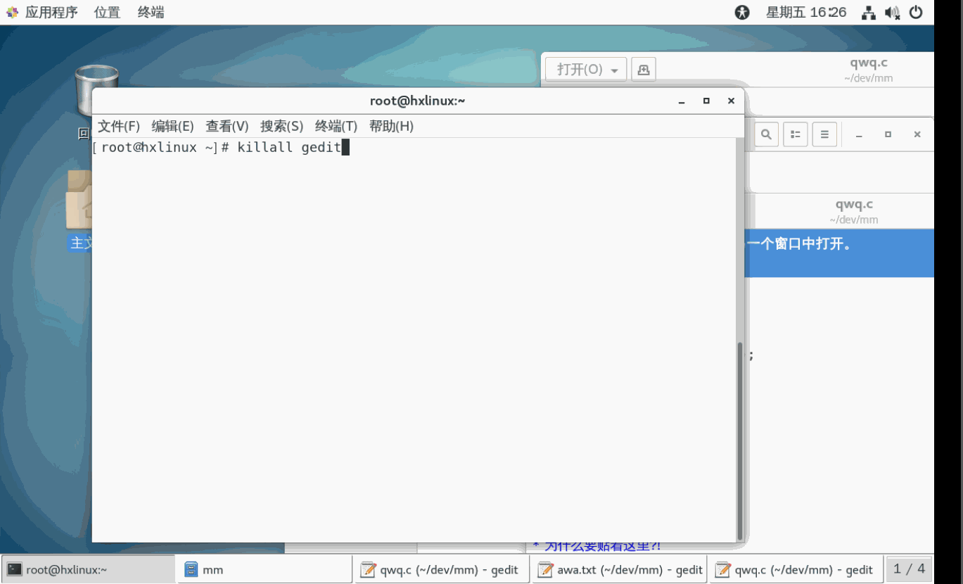Image resolution: width=963 pixels, height=584 pixels.
Task: Expand the 位置 places menu
Action: pyautogui.click(x=107, y=12)
